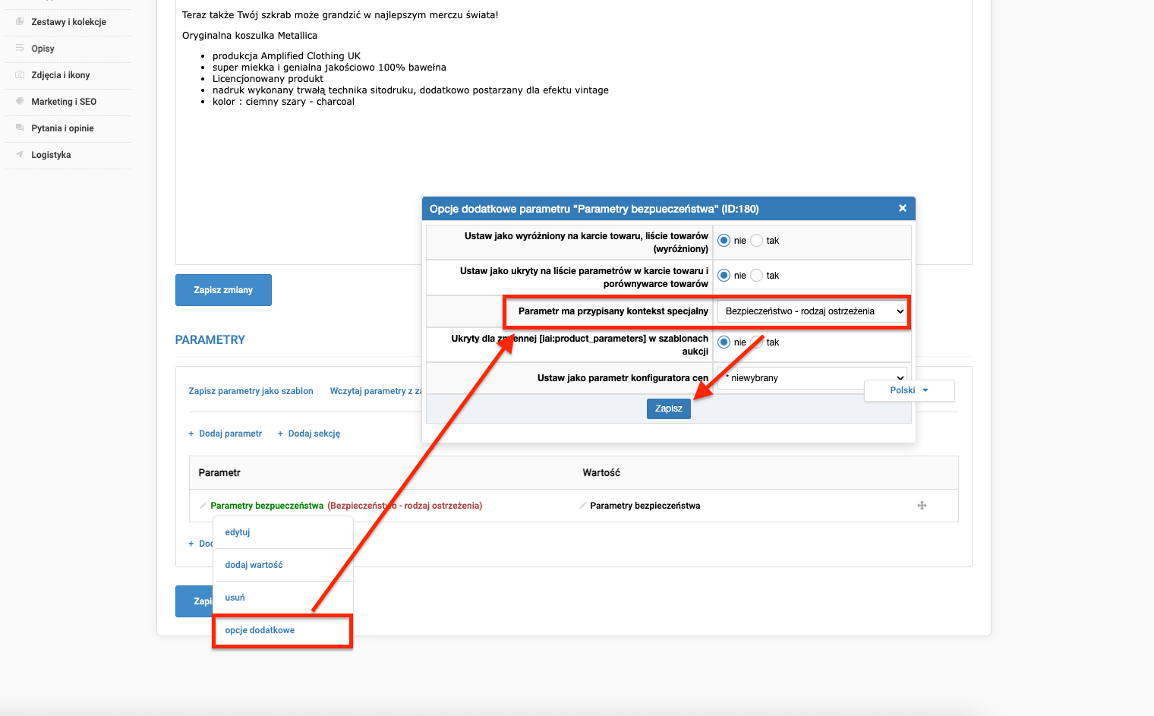Click the paper plane icon beside Logistyka
This screenshot has height=716, width=1154.
coord(20,154)
